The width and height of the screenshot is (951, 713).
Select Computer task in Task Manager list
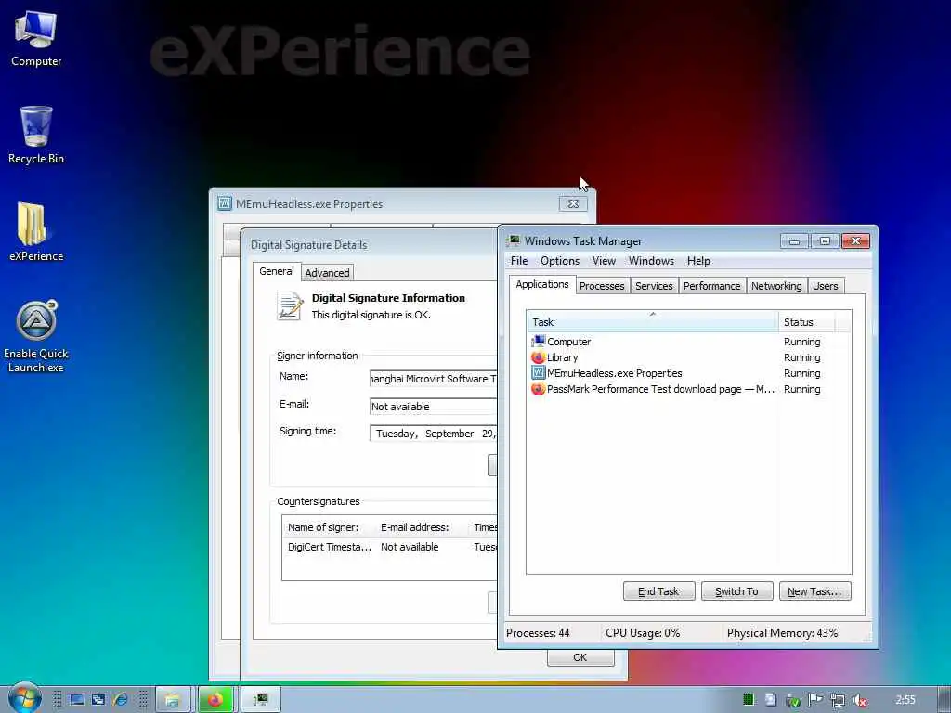tap(652, 342)
